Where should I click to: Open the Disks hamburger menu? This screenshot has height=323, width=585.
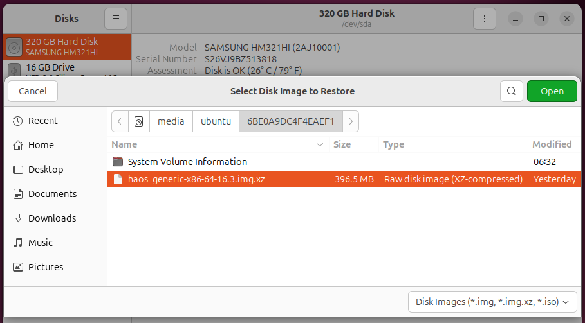116,19
